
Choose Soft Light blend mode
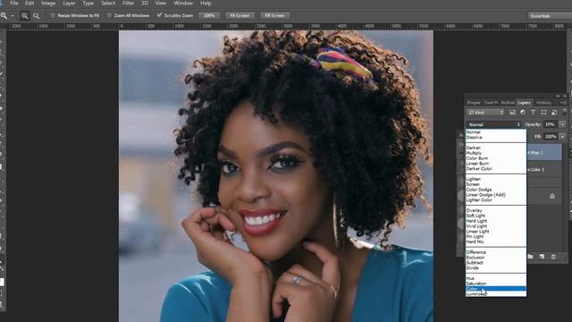point(496,216)
